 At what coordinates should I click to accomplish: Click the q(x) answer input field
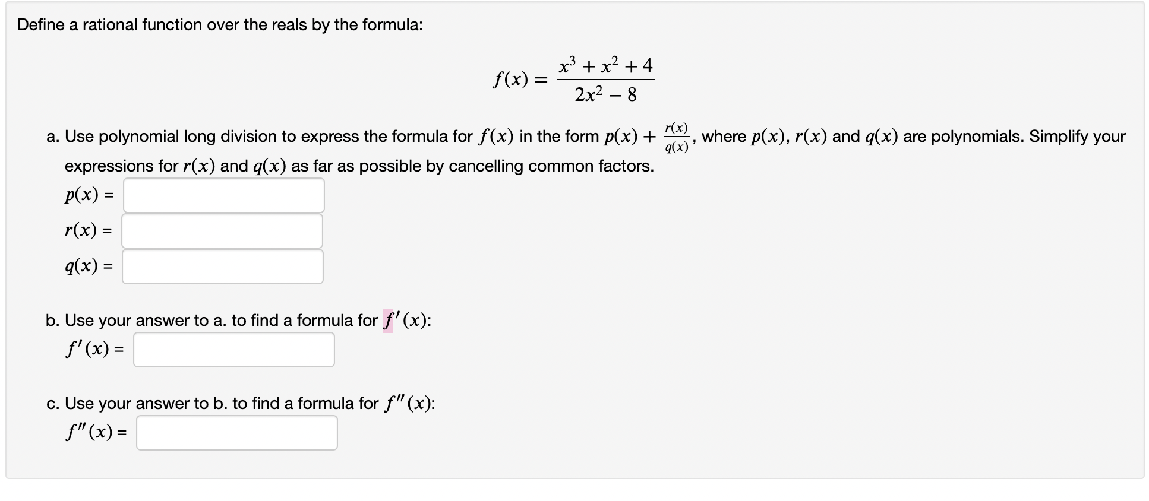click(223, 266)
